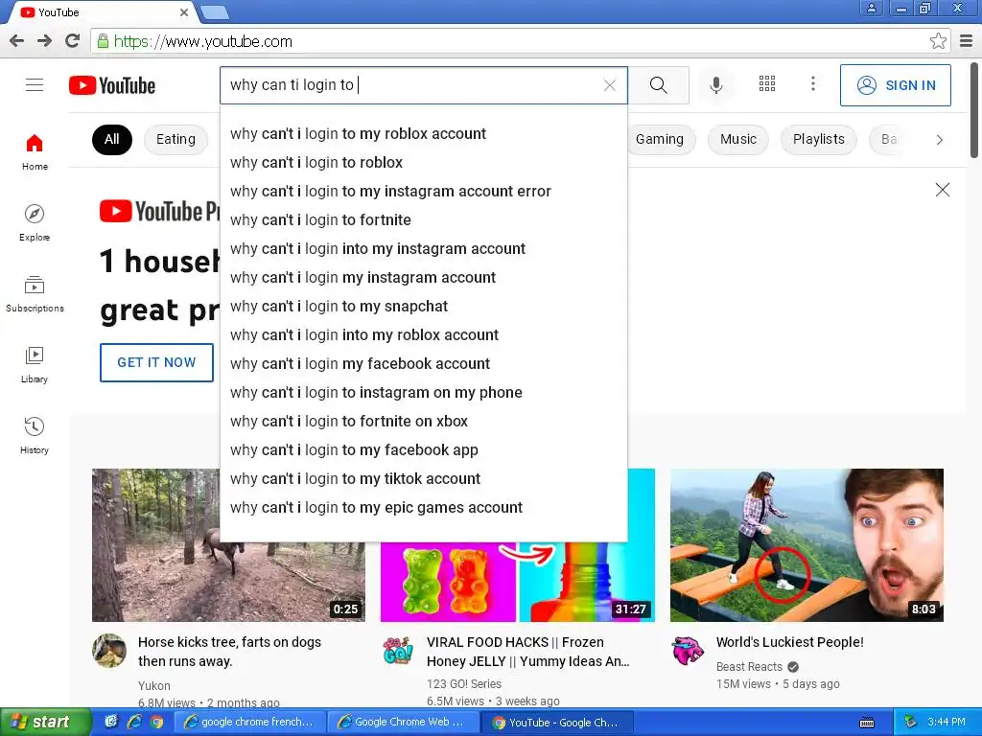Click the Beast Reacts channel avatar
The height and width of the screenshot is (736, 982).
(688, 651)
